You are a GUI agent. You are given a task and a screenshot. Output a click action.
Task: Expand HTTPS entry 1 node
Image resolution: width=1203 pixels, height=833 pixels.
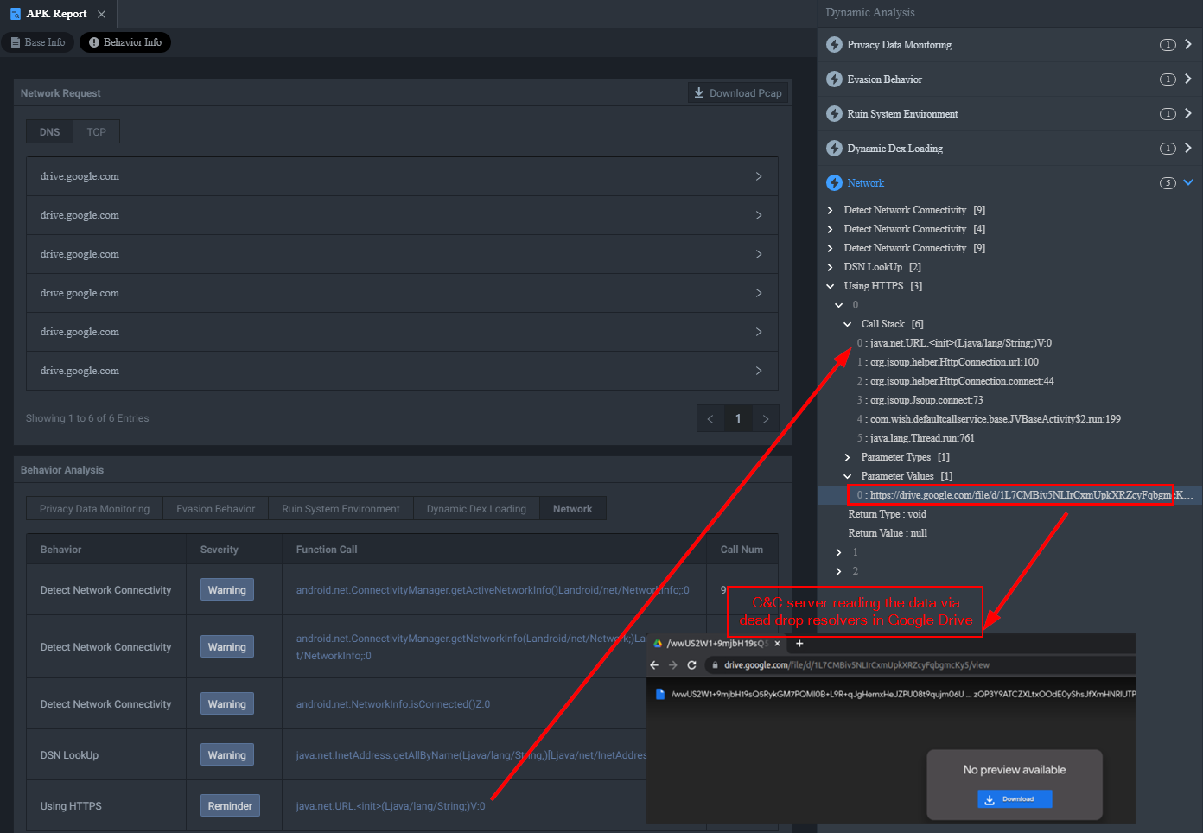839,552
